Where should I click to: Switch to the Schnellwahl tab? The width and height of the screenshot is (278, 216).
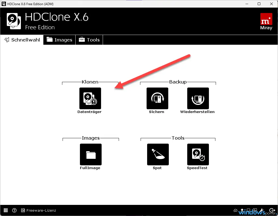[x=22, y=40]
